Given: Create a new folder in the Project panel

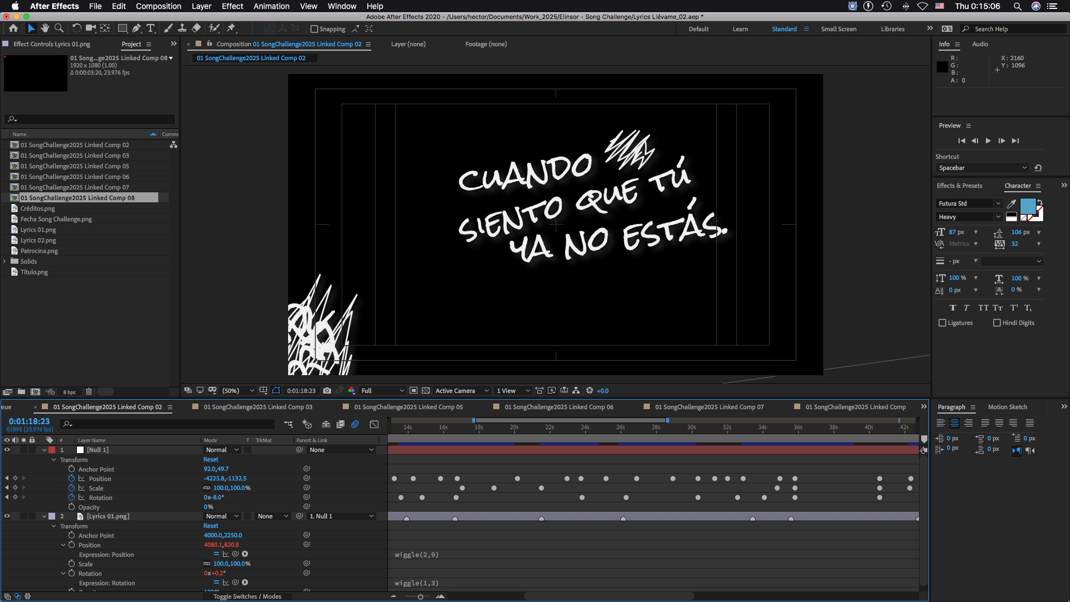Looking at the screenshot, I should point(21,392).
